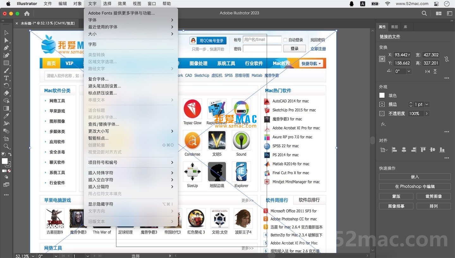The width and height of the screenshot is (455, 258).
Task: Select the Type tool
Action: coord(6,78)
